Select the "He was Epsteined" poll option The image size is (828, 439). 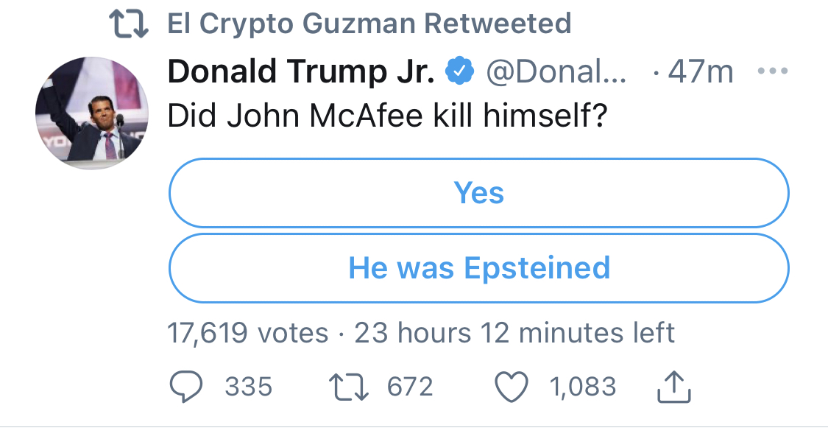coord(479,267)
